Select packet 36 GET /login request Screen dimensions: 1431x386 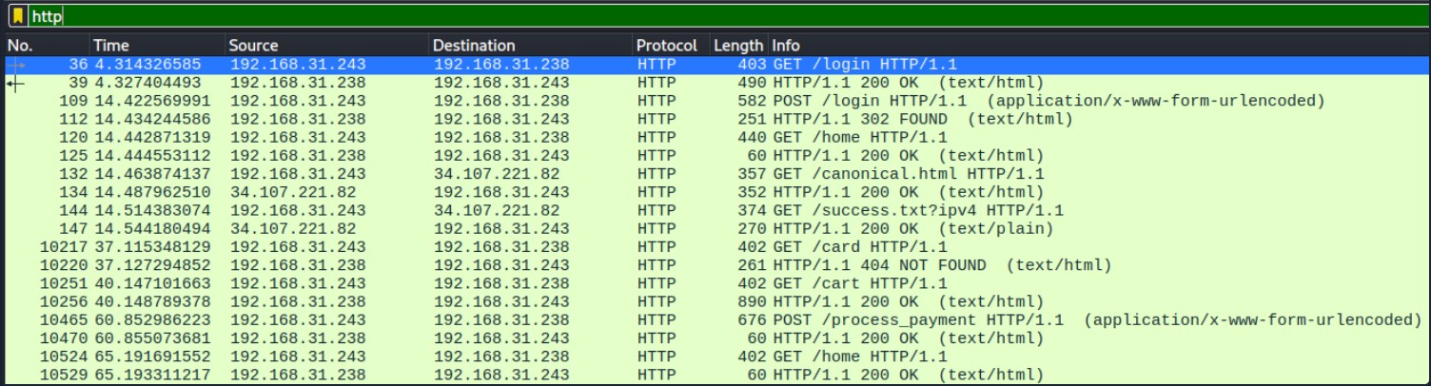715,65
